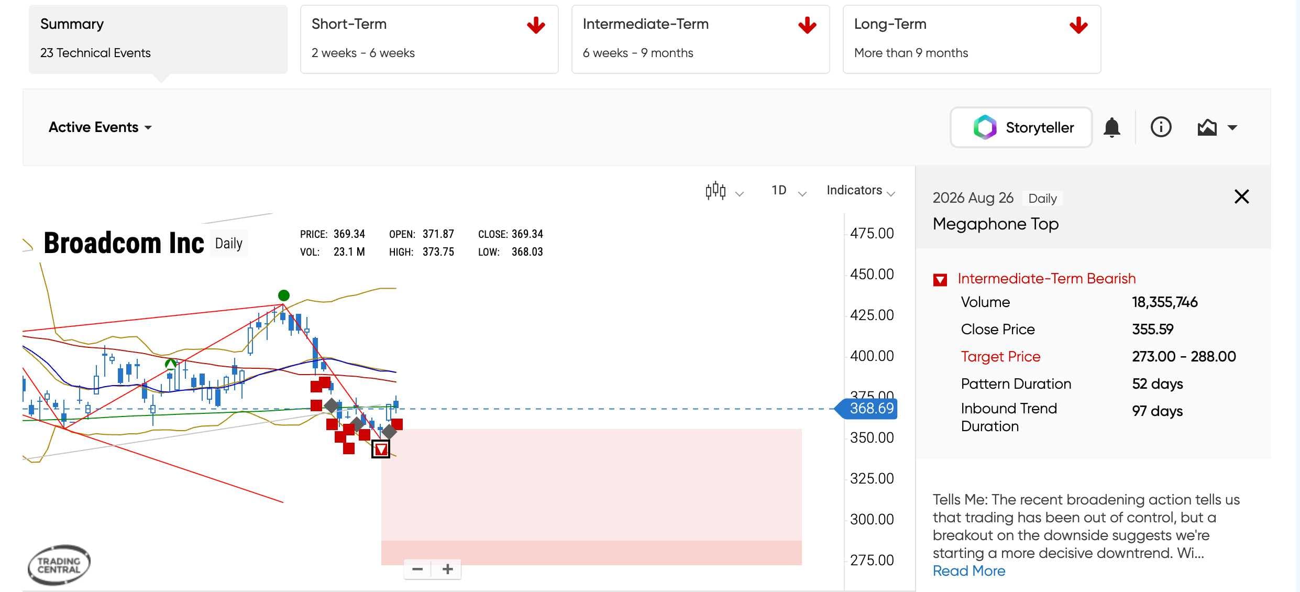Zoom in the chart with plus button
The width and height of the screenshot is (1300, 592).
pyautogui.click(x=447, y=569)
